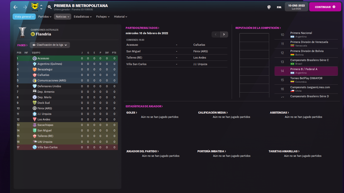Select Primera División de Bolivia entry
This screenshot has width=344, height=193.
point(306,53)
